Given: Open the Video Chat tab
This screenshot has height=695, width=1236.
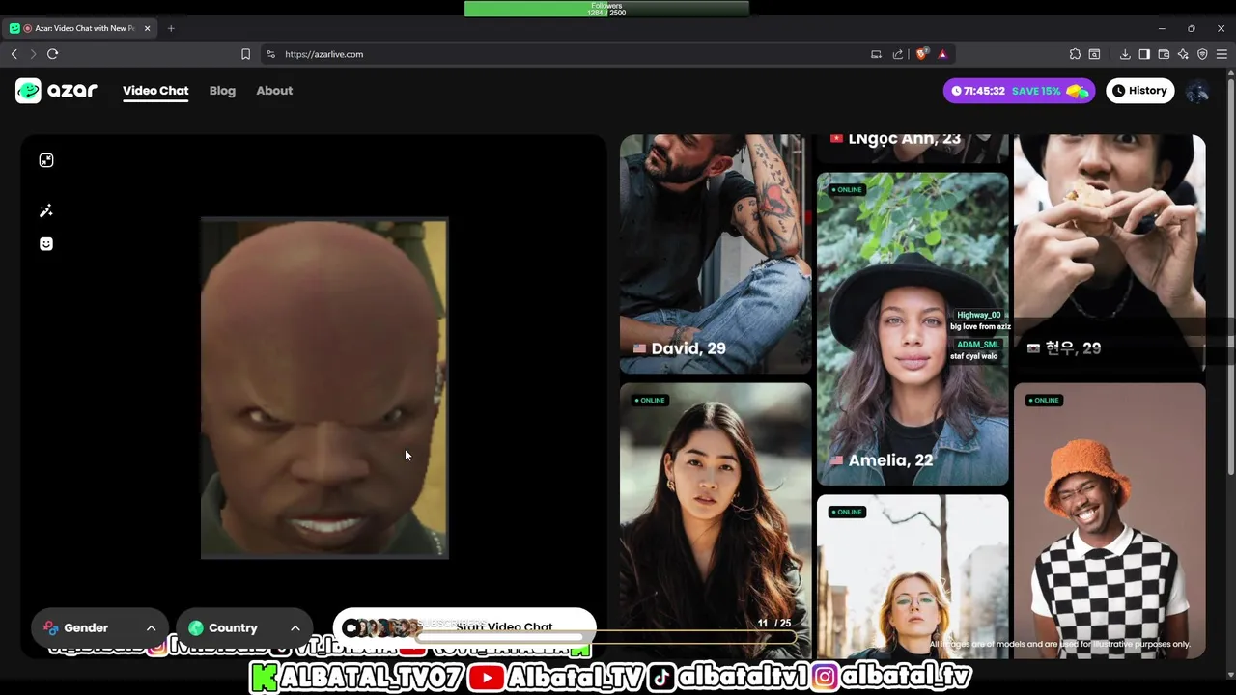Looking at the screenshot, I should pos(155,91).
